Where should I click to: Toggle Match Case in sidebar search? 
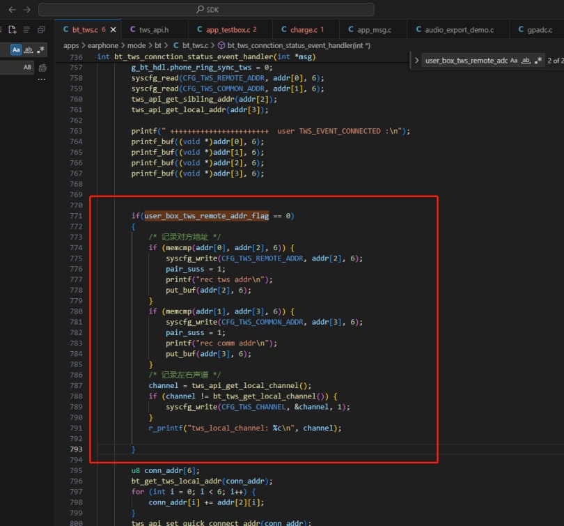(16, 49)
